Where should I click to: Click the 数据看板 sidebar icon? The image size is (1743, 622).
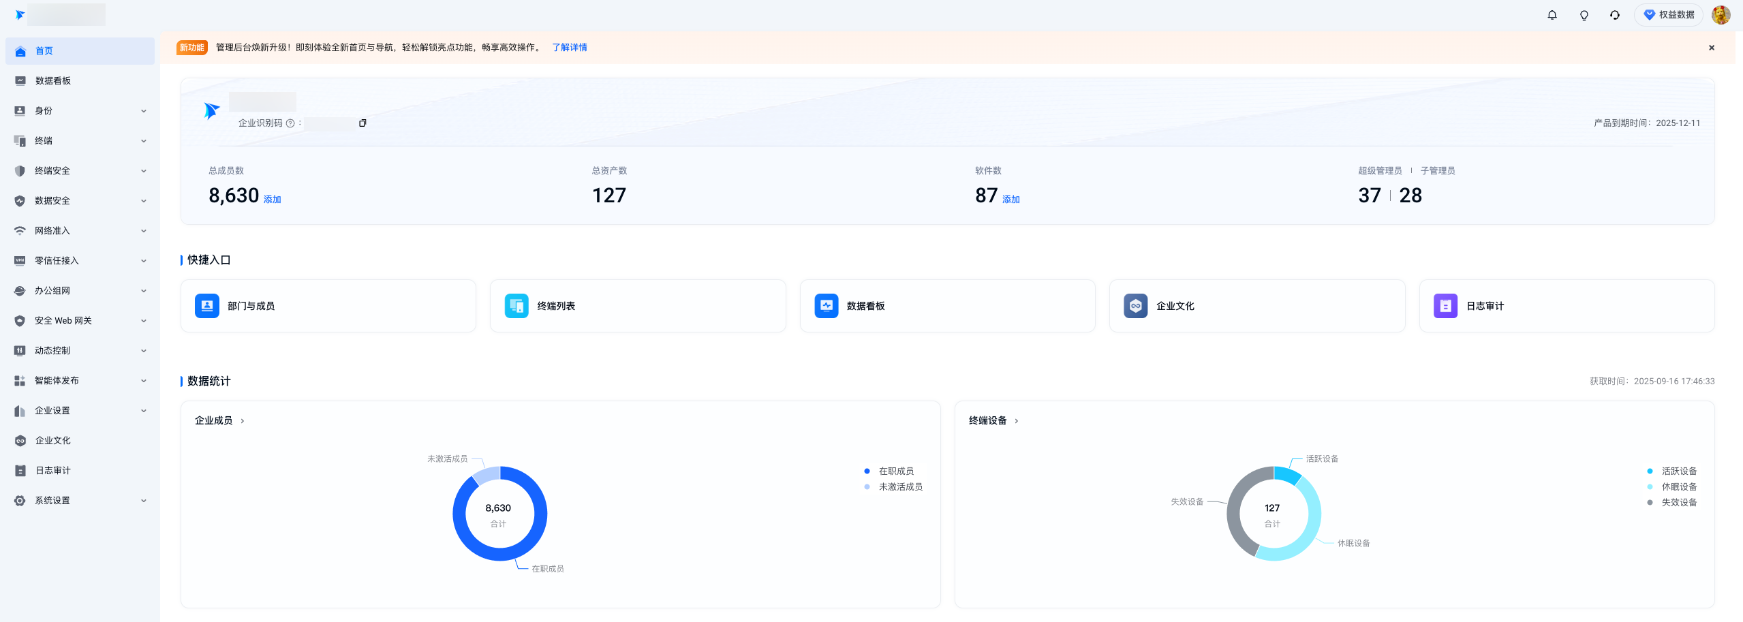point(20,81)
